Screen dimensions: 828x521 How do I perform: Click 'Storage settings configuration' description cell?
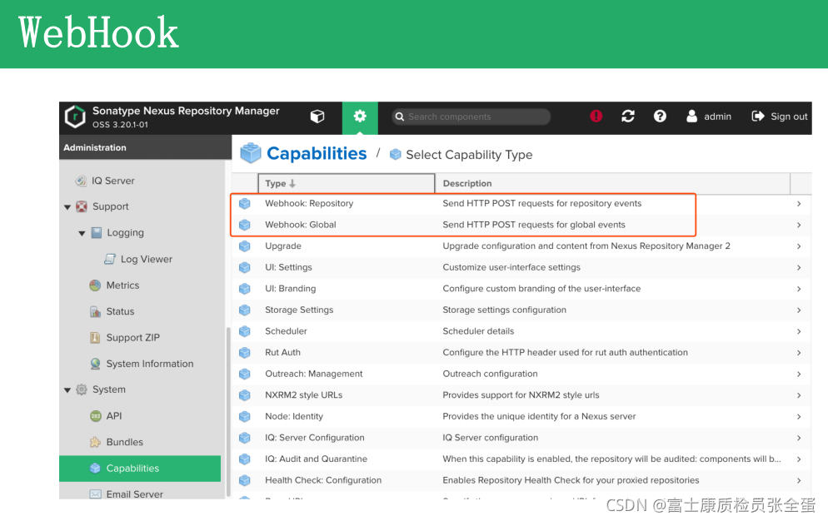[504, 310]
